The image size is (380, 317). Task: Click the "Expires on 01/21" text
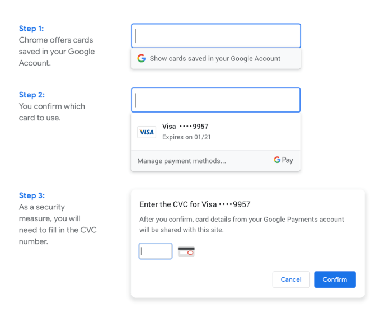point(186,137)
